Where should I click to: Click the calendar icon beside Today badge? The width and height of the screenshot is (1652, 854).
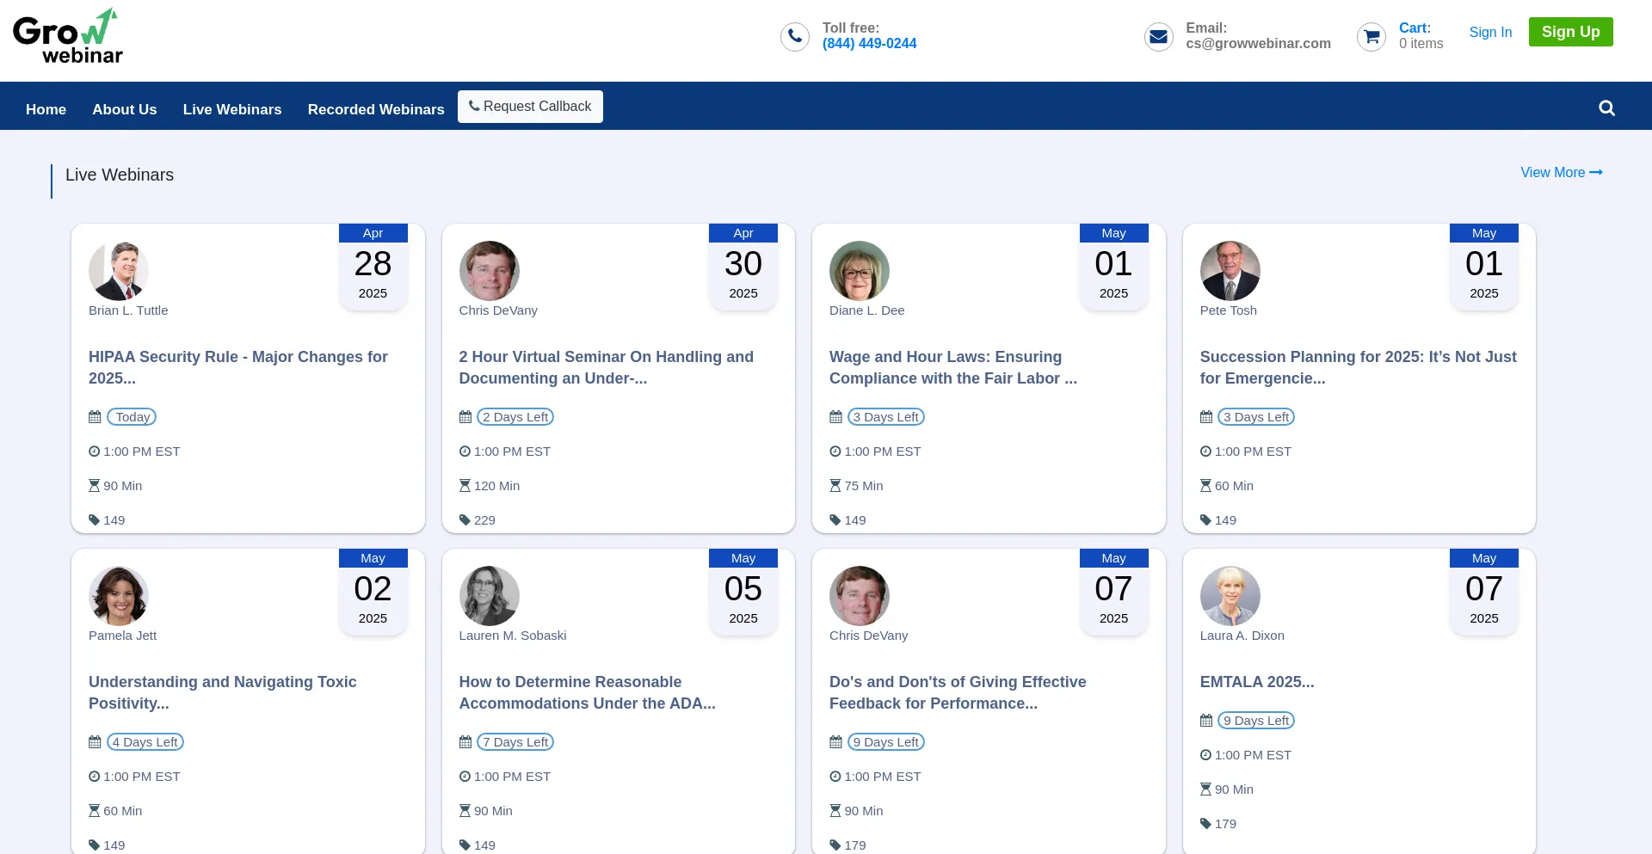[95, 417]
